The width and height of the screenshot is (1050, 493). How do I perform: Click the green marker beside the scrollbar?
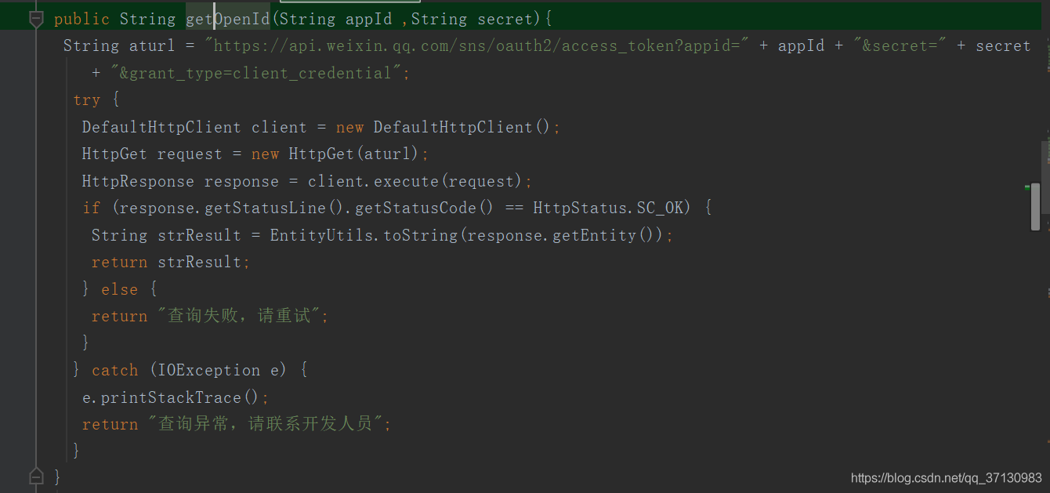click(x=1027, y=187)
